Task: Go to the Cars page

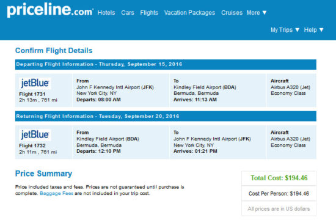Action: pyautogui.click(x=128, y=13)
